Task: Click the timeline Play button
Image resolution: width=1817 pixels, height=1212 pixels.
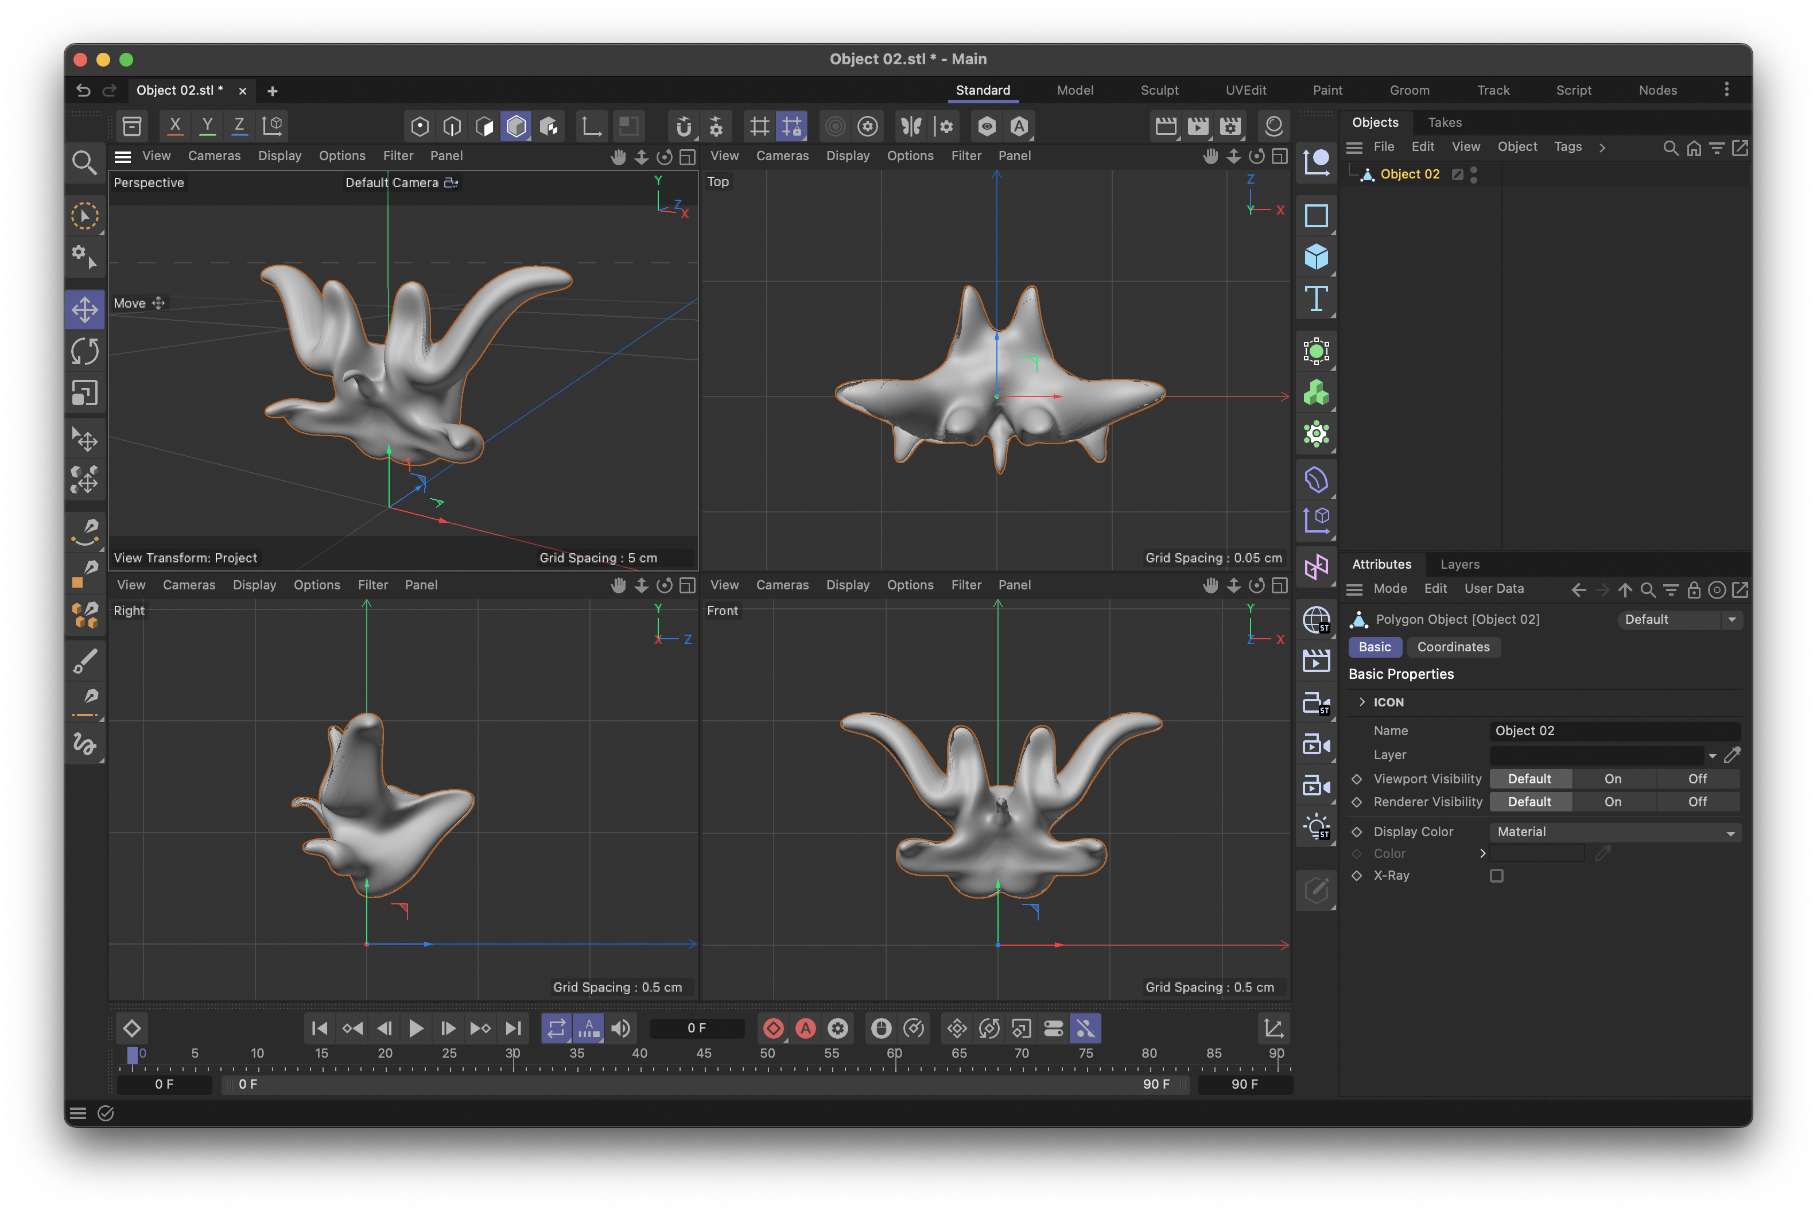Action: pyautogui.click(x=416, y=1028)
